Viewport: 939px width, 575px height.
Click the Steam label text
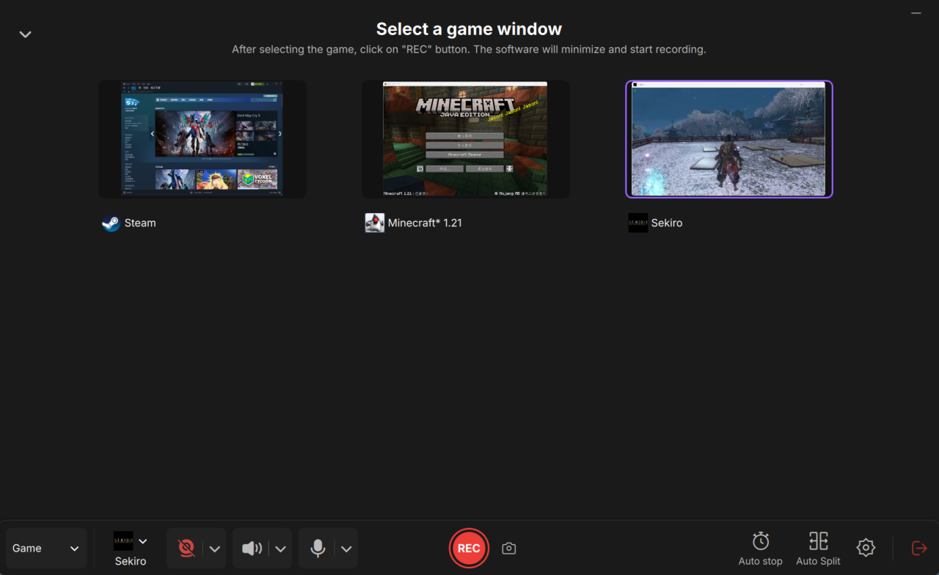pyautogui.click(x=140, y=223)
